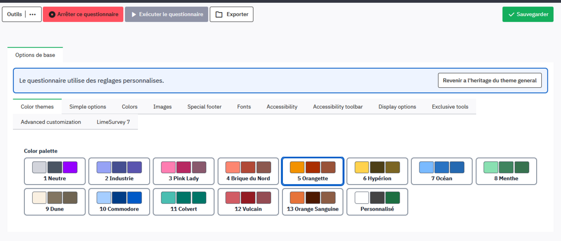The image size is (561, 241).
Task: Click the personalised settings notice text
Action: pos(92,80)
